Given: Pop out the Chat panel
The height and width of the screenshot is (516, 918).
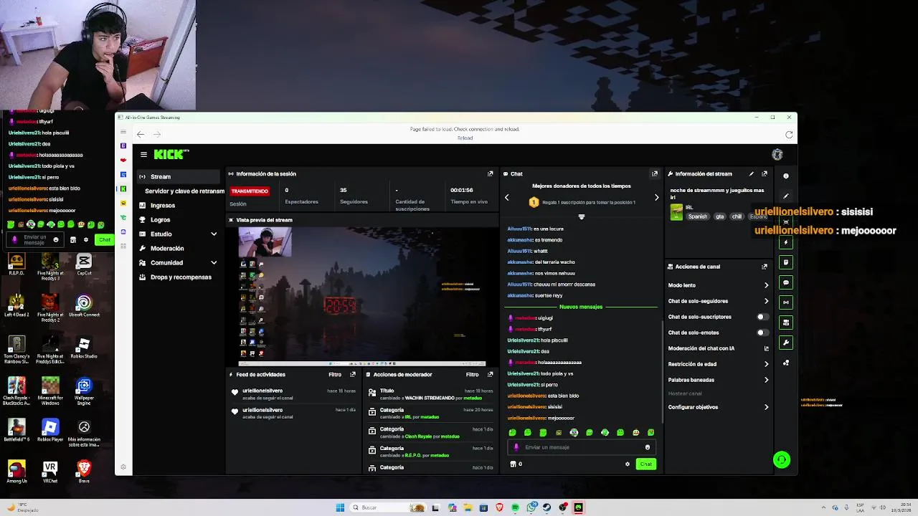Looking at the screenshot, I should click(x=654, y=173).
